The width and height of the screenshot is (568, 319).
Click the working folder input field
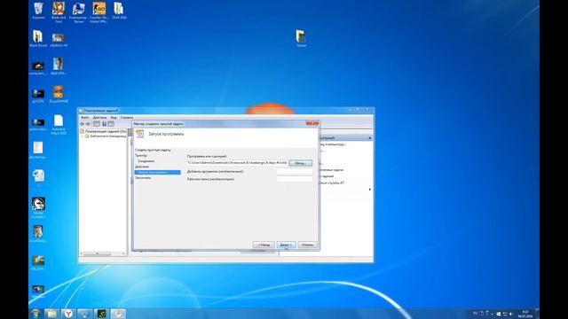pos(295,179)
